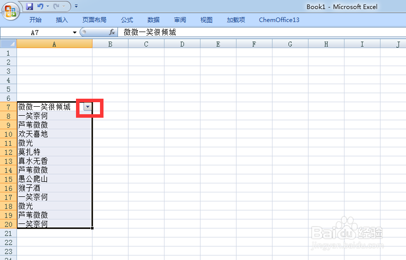
Task: Select column G header
Action: coord(290,44)
